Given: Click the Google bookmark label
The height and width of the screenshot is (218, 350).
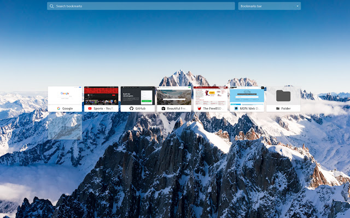Looking at the screenshot, I should coord(67,108).
